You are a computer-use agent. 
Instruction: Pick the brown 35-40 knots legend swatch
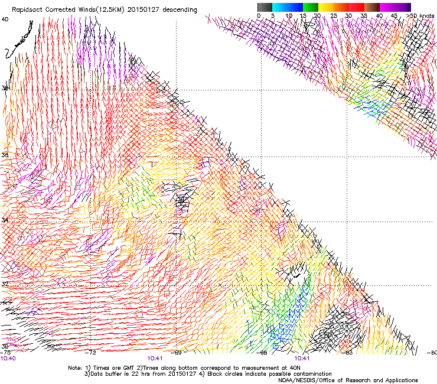pyautogui.click(x=372, y=7)
